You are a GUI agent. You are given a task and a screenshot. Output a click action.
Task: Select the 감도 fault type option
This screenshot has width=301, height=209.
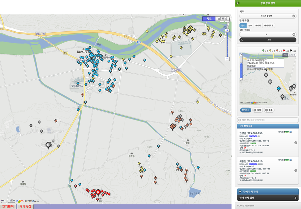click(243, 25)
